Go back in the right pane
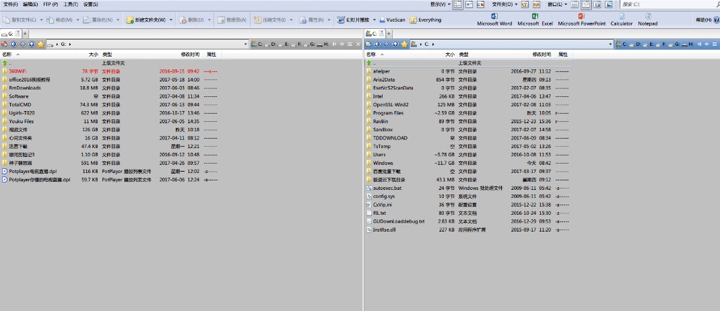 coord(377,44)
